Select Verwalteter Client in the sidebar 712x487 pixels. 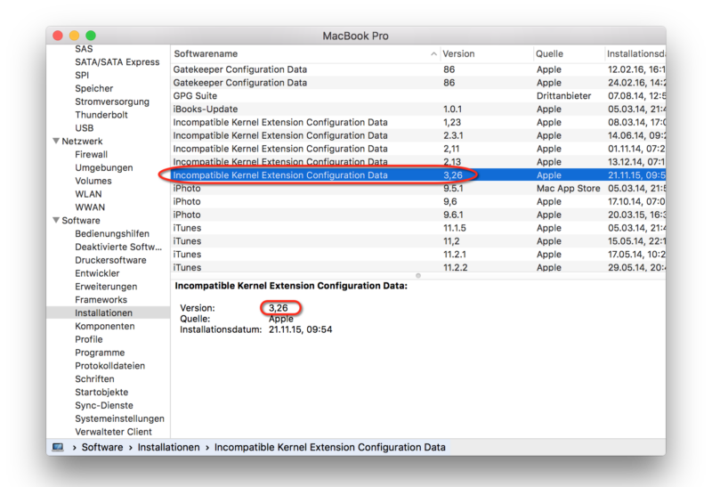pyautogui.click(x=114, y=431)
